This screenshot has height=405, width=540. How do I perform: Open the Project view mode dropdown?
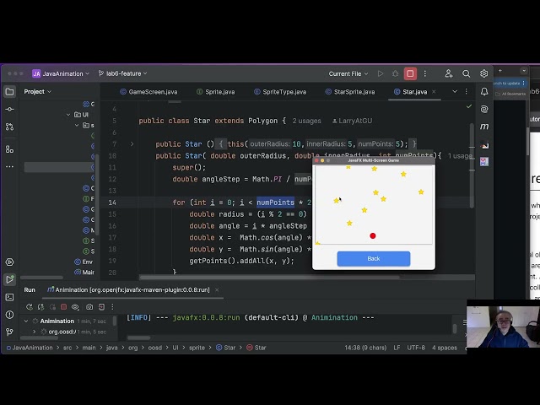click(37, 92)
